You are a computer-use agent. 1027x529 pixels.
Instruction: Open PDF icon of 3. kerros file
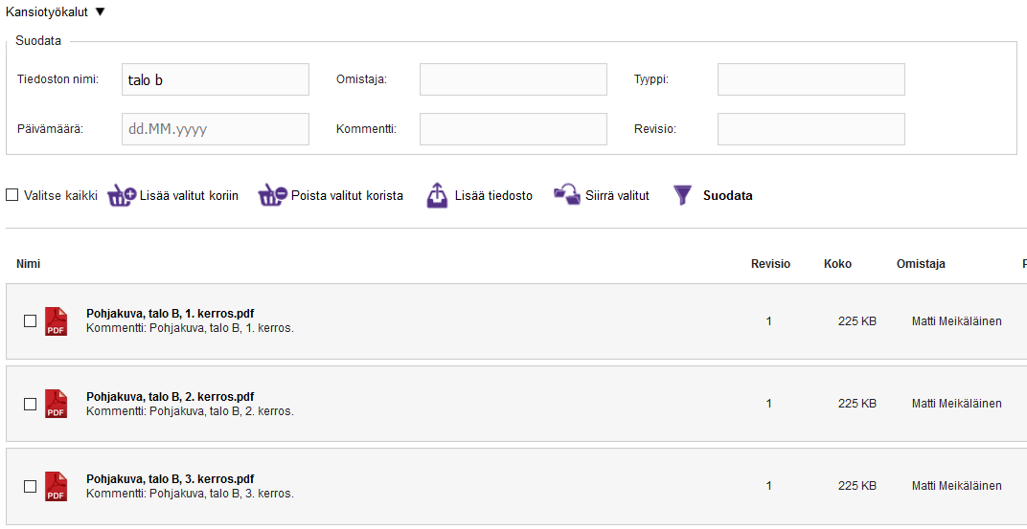pyautogui.click(x=57, y=486)
